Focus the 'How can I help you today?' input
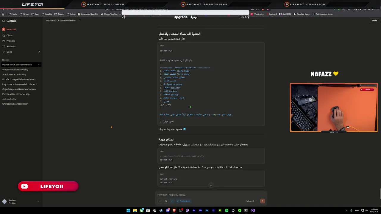381x214 pixels. (x=211, y=195)
